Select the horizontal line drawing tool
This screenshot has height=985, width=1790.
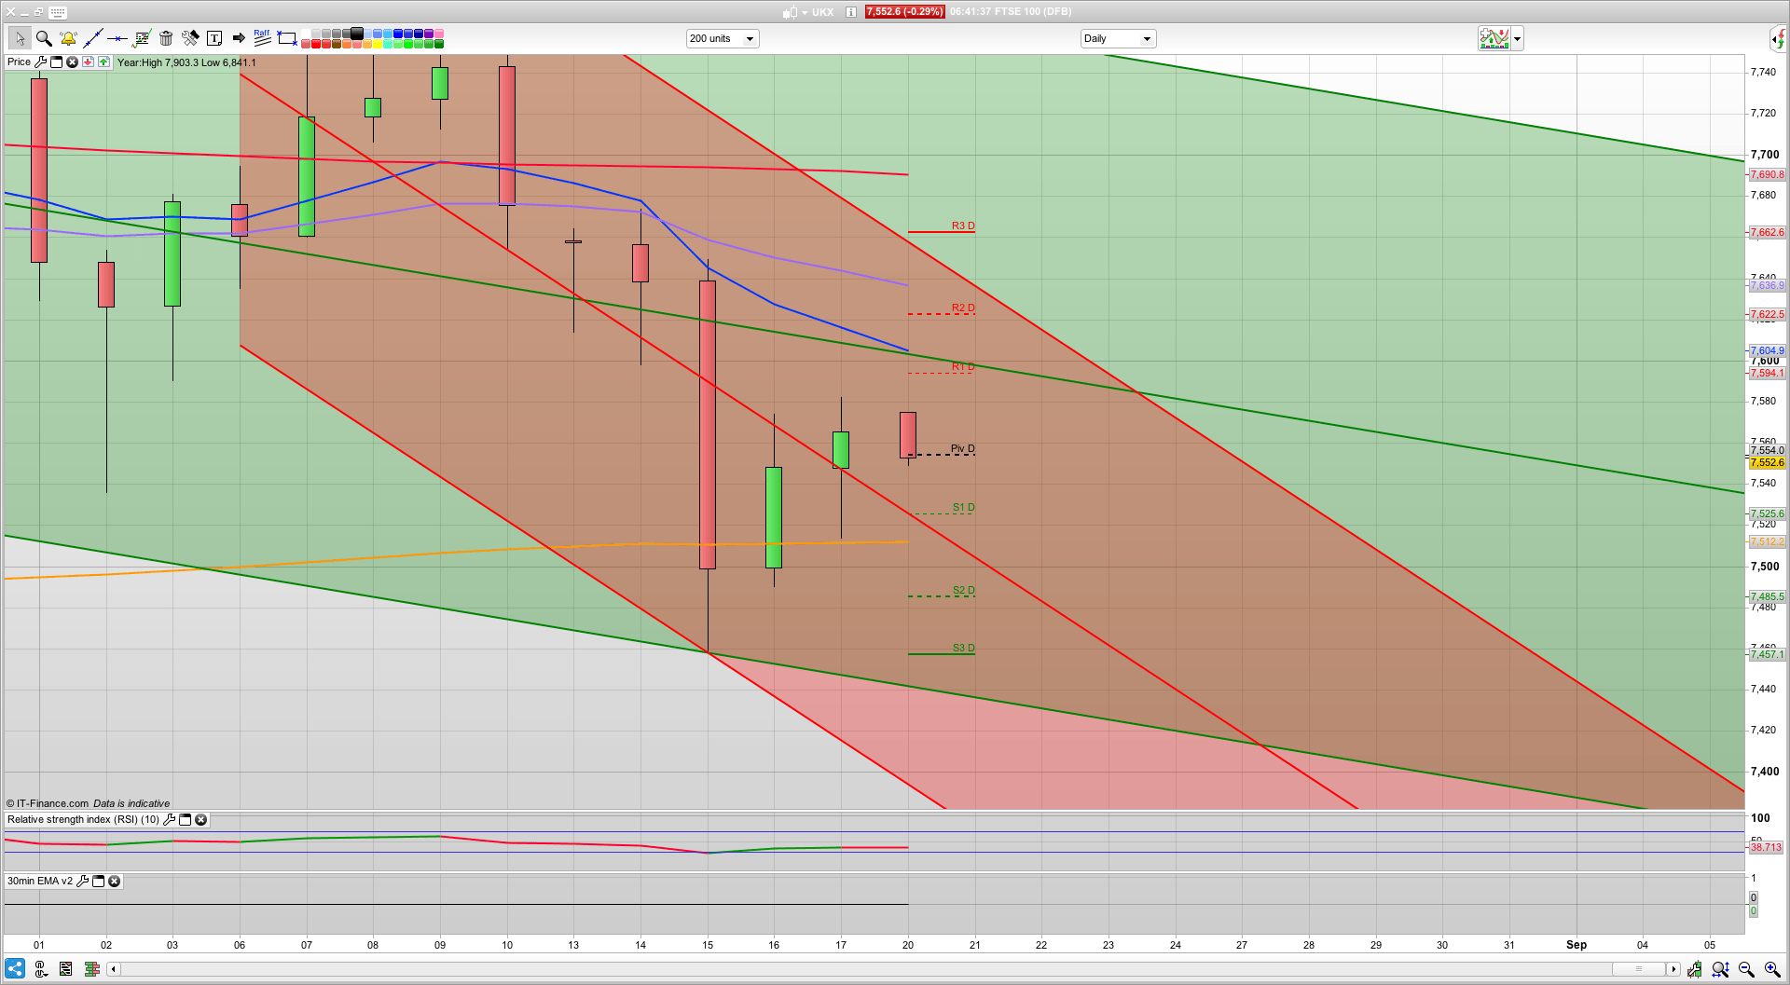pyautogui.click(x=117, y=38)
